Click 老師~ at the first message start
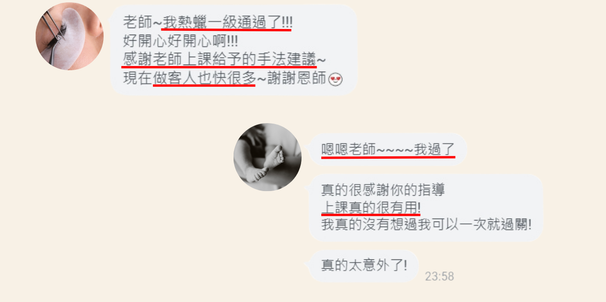606x302 pixels. (142, 22)
